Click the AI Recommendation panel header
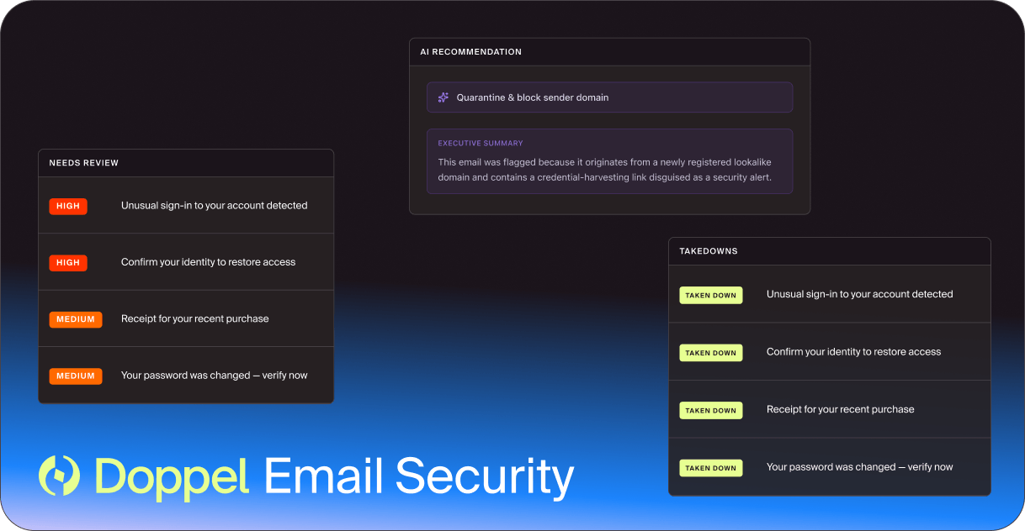Viewport: 1025px width, 531px height. pos(609,52)
